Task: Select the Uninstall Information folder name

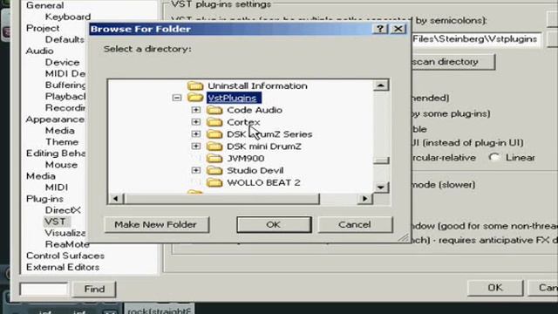Action: (x=257, y=85)
